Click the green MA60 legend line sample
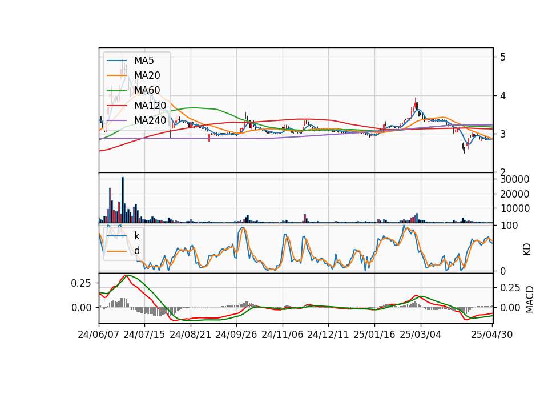The image size is (548, 394). coord(116,91)
